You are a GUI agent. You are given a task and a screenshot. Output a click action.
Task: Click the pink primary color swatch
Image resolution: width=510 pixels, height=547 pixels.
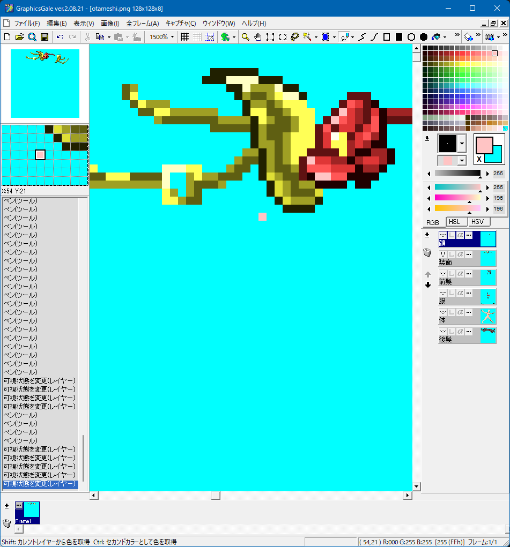click(x=484, y=145)
